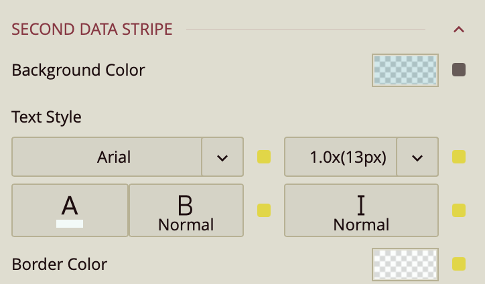Expand the font size dropdown arrow
Image resolution: width=485 pixels, height=284 pixels.
click(x=417, y=157)
